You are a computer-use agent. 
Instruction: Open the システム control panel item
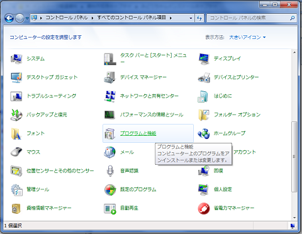(28, 58)
